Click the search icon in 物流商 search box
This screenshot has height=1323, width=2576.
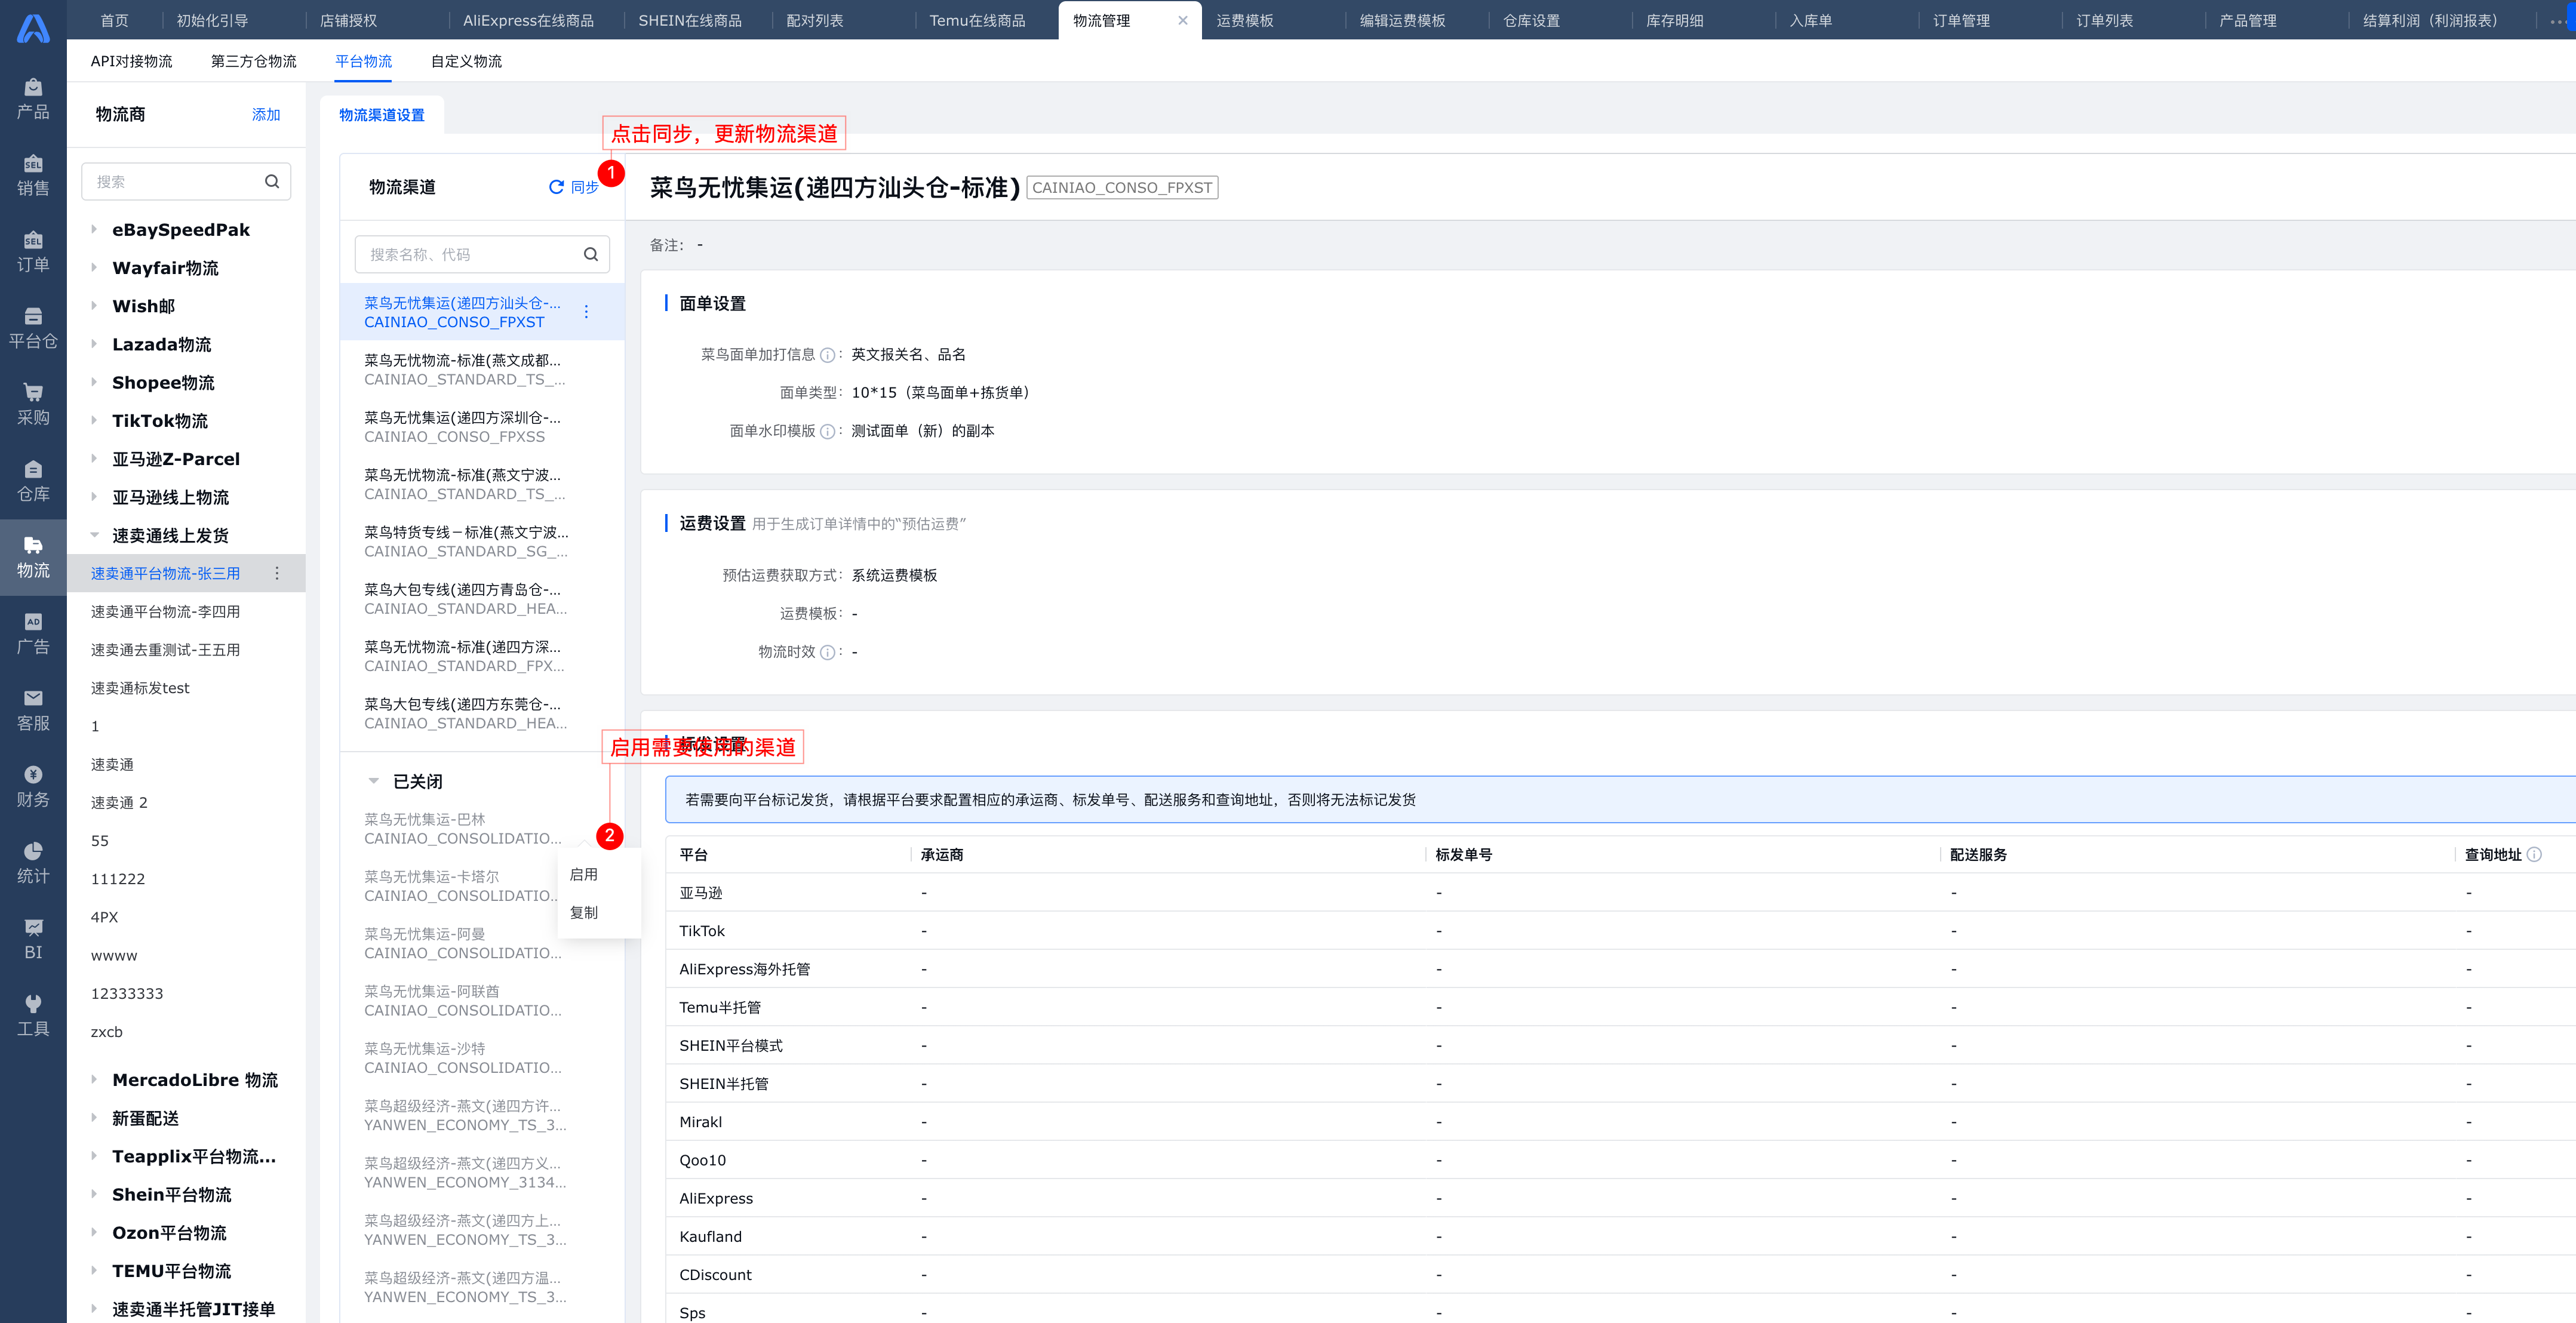click(271, 182)
